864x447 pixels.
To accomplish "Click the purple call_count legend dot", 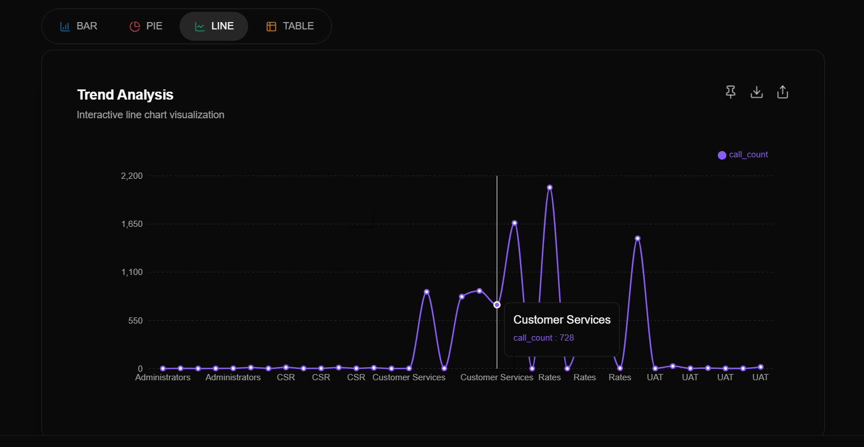I will 722,155.
